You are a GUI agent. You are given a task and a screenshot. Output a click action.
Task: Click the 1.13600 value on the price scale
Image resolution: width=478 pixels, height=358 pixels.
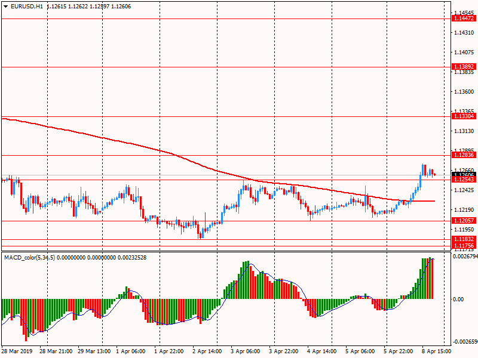pyautogui.click(x=464, y=92)
